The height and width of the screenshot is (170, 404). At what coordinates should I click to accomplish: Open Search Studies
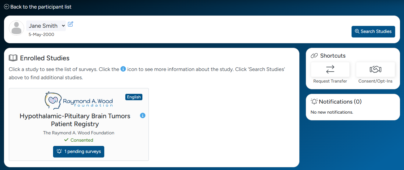(x=373, y=31)
